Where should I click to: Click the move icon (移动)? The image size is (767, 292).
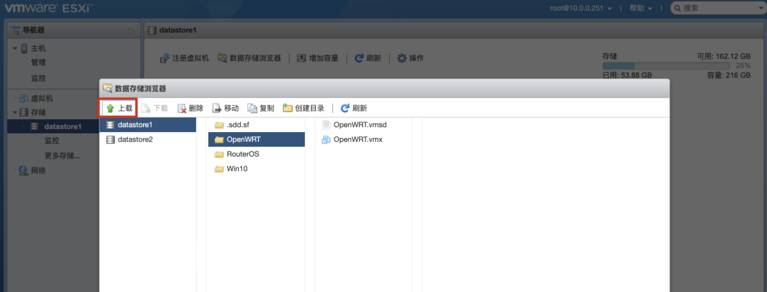tap(217, 108)
